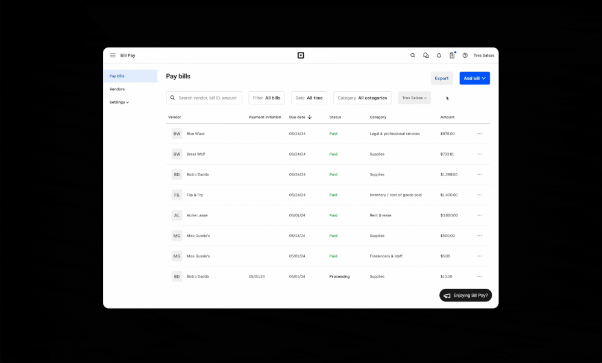Open the tasks clipboard icon with blue dot
Screen dimensions: 602x363
pyautogui.click(x=452, y=55)
